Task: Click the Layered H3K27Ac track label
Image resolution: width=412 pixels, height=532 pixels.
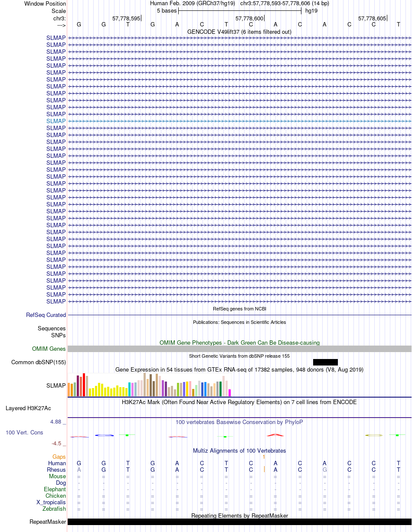Action: (28, 408)
